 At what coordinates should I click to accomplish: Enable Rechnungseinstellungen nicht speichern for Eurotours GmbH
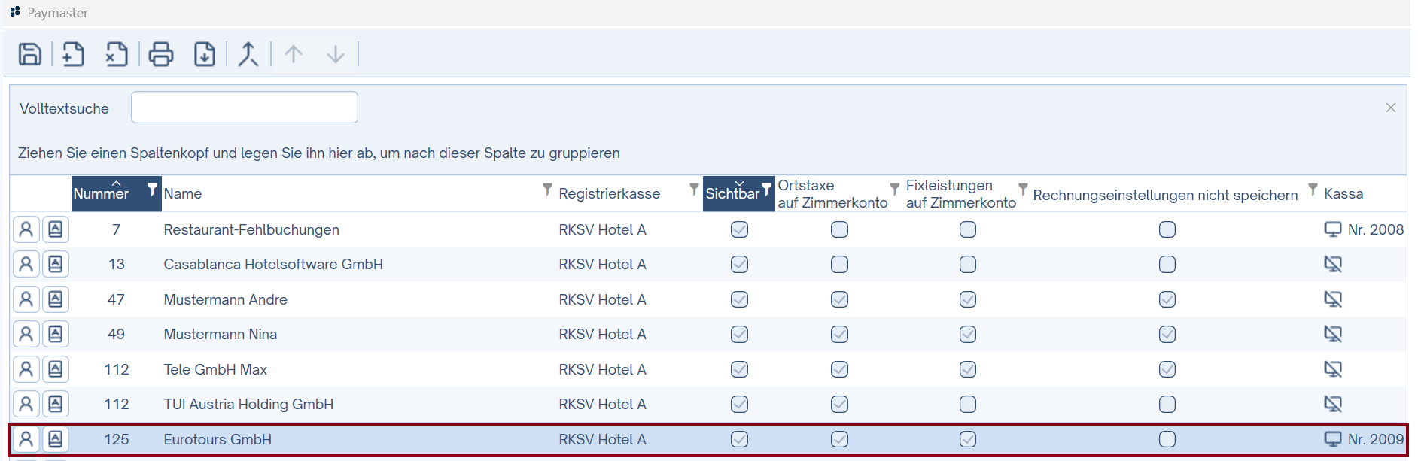pyautogui.click(x=1167, y=439)
